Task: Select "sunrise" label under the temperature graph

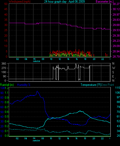Action: (x=36, y=141)
